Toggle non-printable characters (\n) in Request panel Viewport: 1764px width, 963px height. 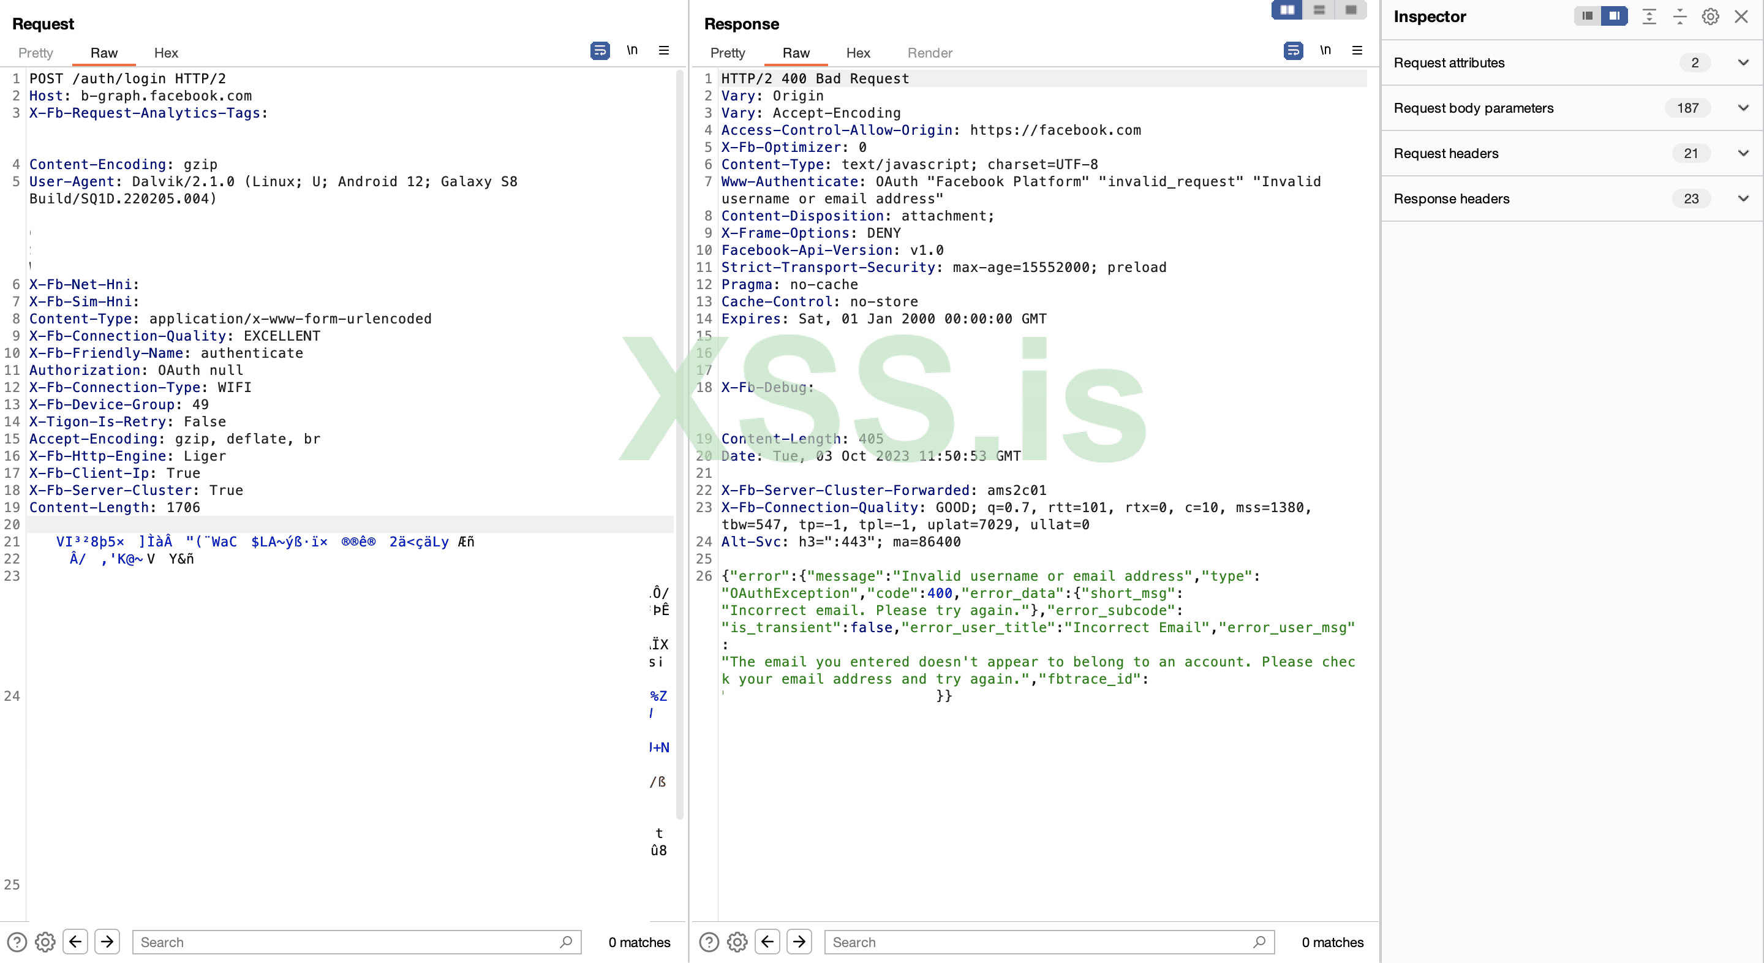[632, 51]
